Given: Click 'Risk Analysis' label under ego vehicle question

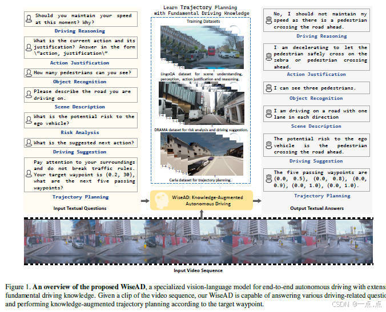Looking at the screenshot, I should pos(80,132).
